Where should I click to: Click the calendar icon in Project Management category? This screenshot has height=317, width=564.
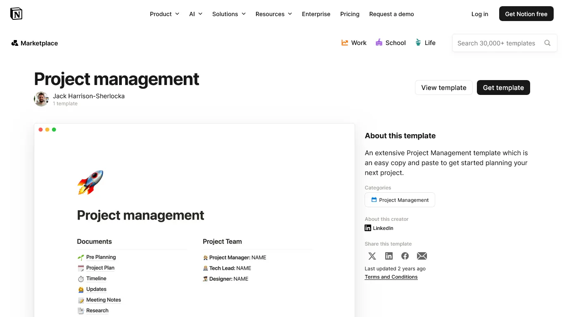click(374, 200)
